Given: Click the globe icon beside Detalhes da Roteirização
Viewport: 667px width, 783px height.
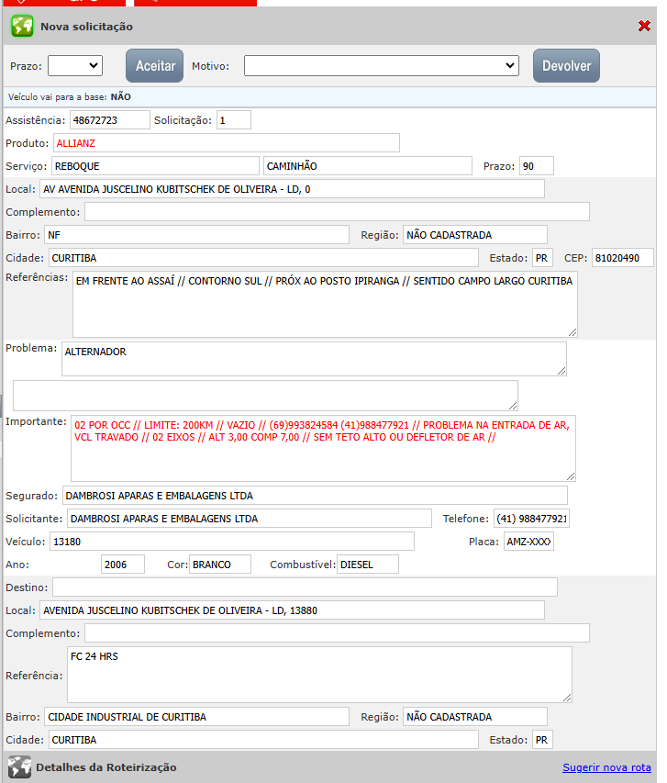Looking at the screenshot, I should (x=19, y=767).
